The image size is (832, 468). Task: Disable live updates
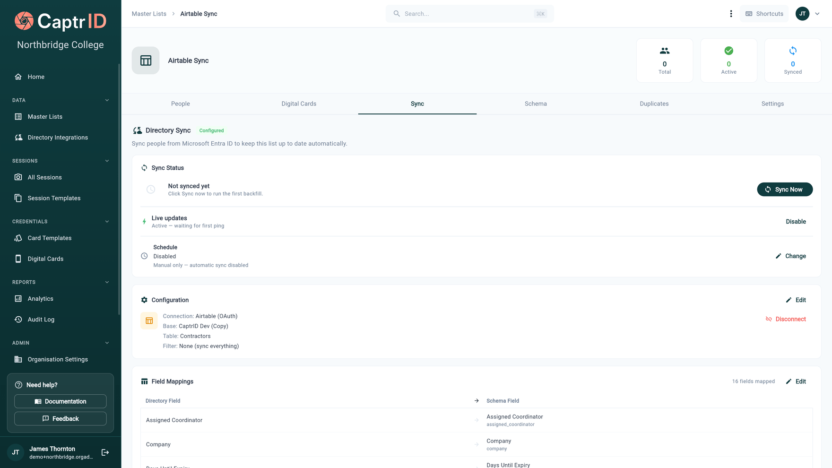pyautogui.click(x=796, y=221)
